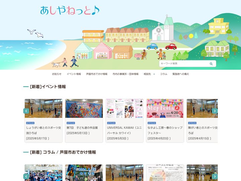Image resolution: width=241 pixels, height=181 pixels.
Task: Click date text 2025年4月20日
Action: (x=159, y=138)
